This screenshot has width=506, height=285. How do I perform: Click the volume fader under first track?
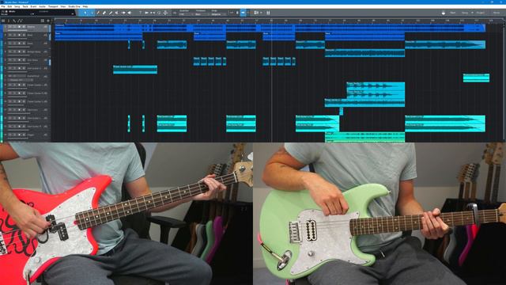[x=17, y=31]
